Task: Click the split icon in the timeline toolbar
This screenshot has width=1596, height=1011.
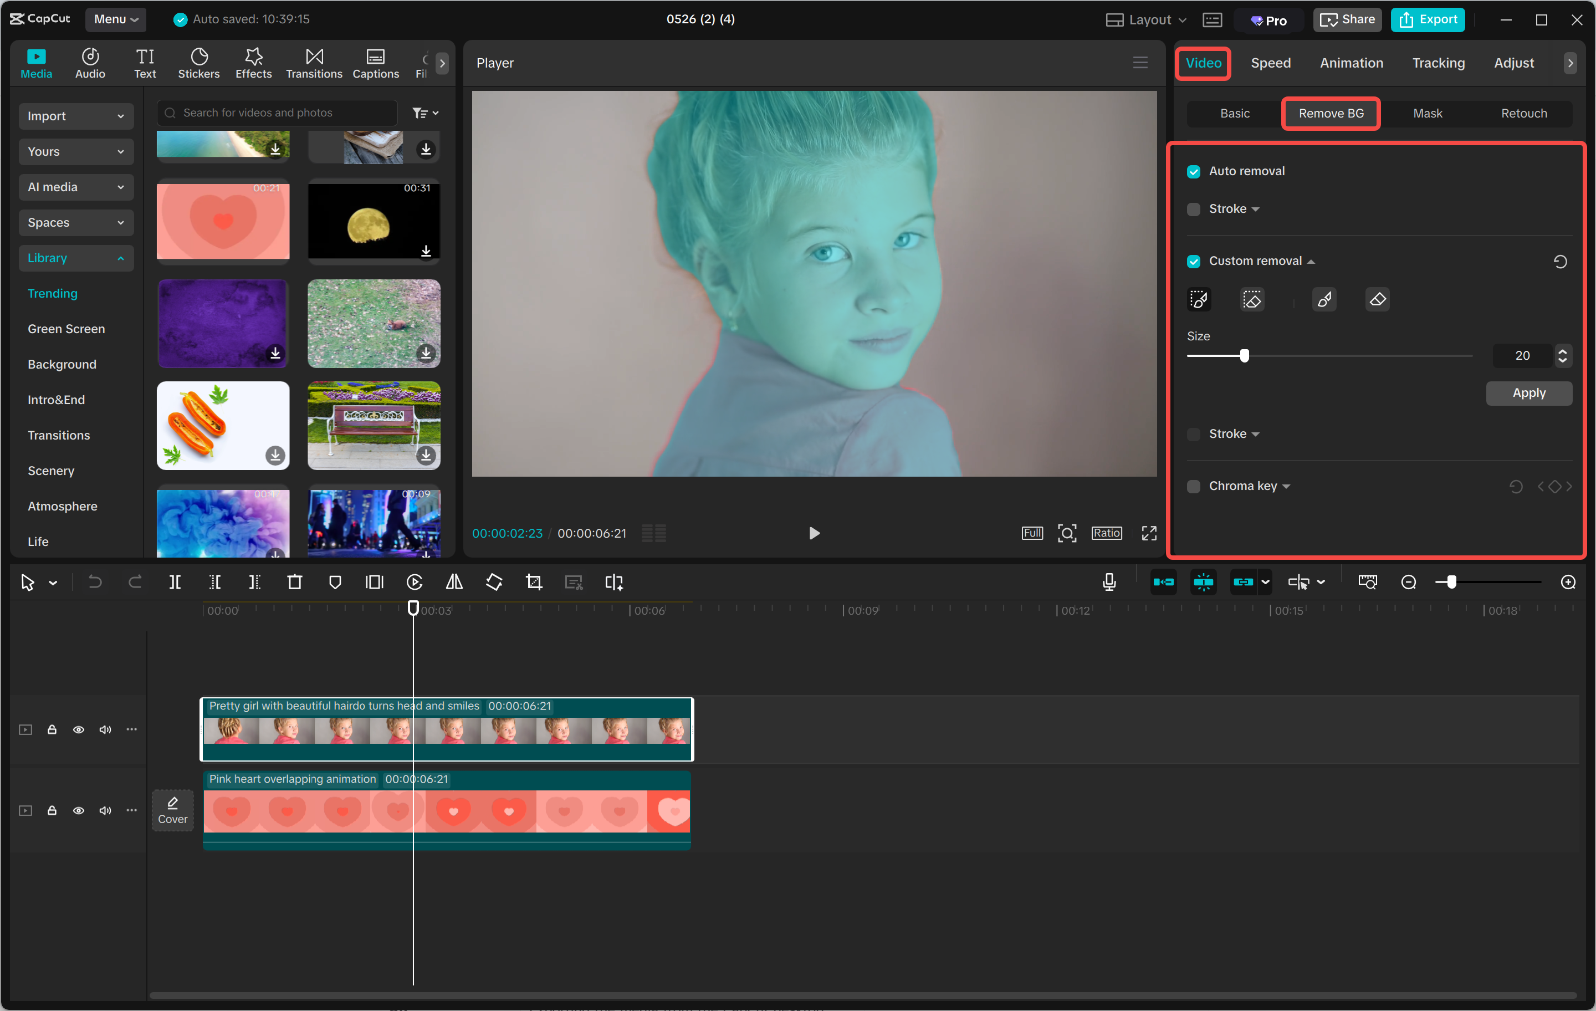Action: (176, 582)
